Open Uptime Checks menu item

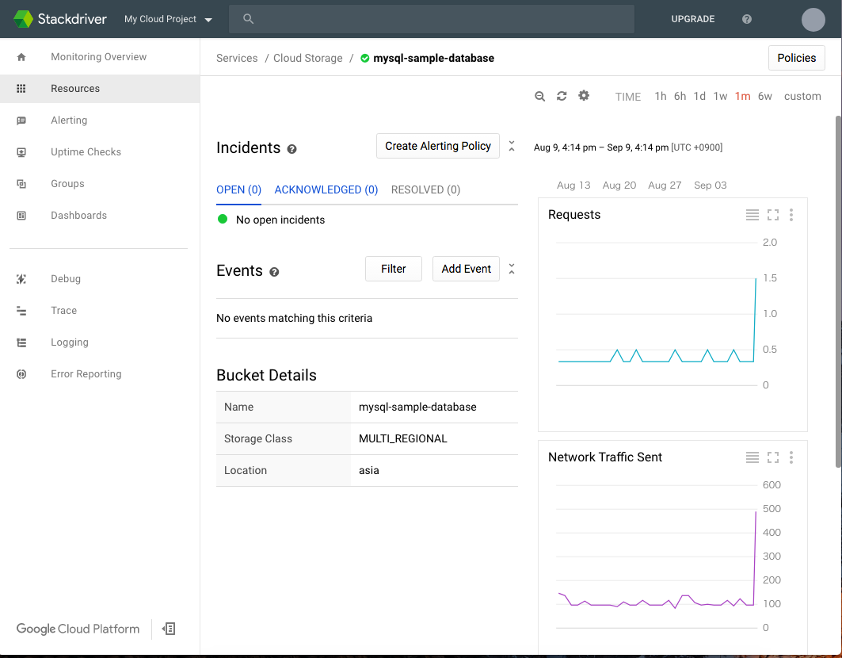coord(100,152)
